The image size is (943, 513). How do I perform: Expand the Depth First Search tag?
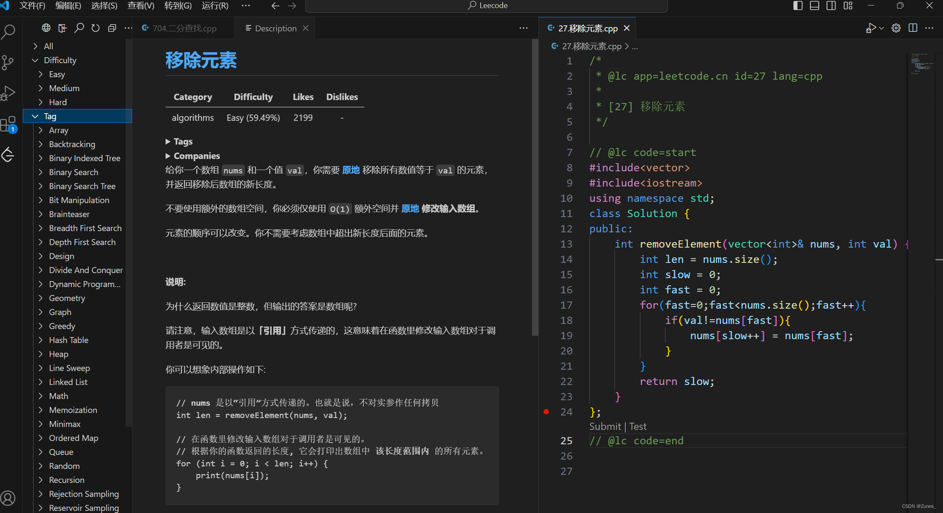(x=76, y=242)
